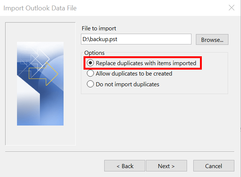Return to previous step with Back
Viewport: 241px width, 177px height.
pyautogui.click(x=125, y=166)
